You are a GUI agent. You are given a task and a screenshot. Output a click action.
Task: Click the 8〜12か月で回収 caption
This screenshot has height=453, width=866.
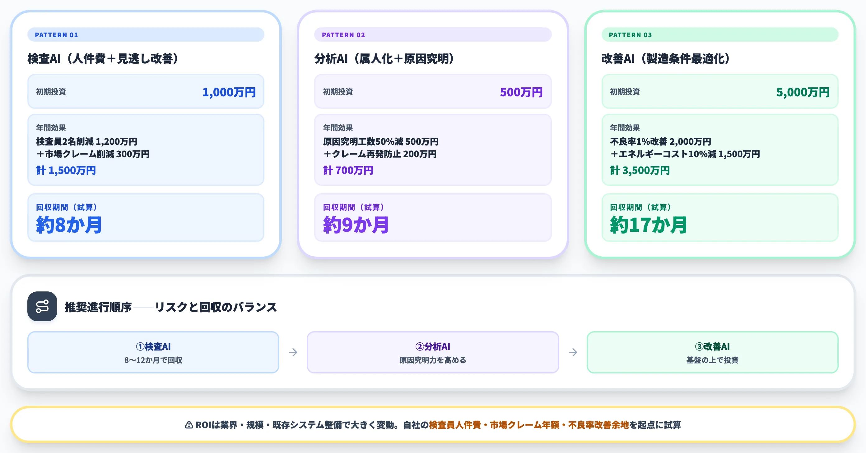coord(153,360)
